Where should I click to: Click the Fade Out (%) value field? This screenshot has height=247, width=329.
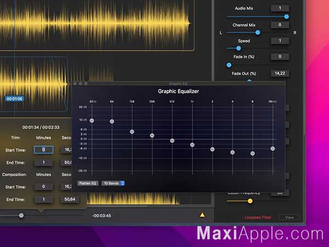280,74
